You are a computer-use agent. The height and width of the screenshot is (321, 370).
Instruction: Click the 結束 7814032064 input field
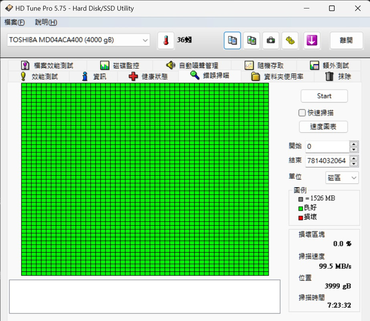327,161
